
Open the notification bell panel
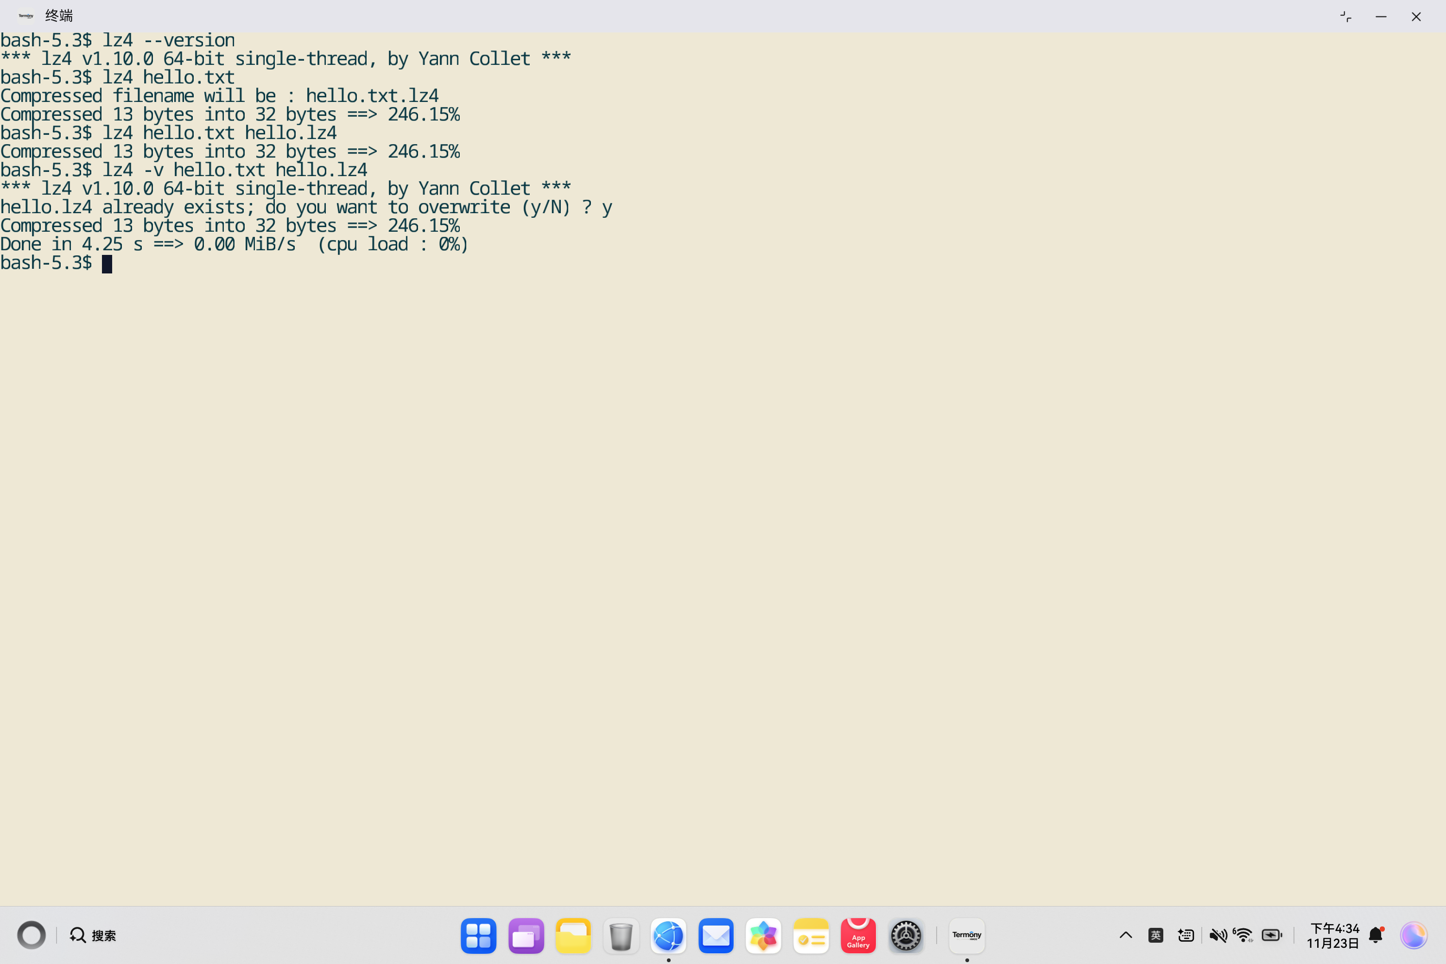point(1376,935)
